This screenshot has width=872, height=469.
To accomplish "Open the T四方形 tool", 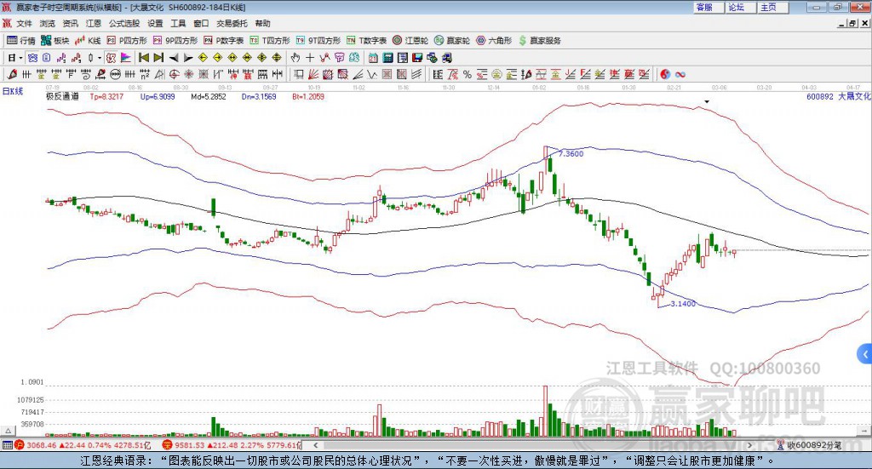I will tap(270, 41).
